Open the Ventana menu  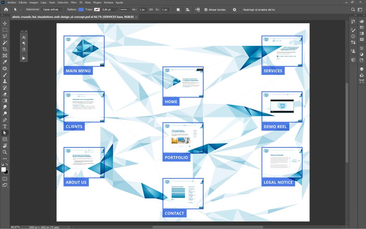(x=108, y=2)
